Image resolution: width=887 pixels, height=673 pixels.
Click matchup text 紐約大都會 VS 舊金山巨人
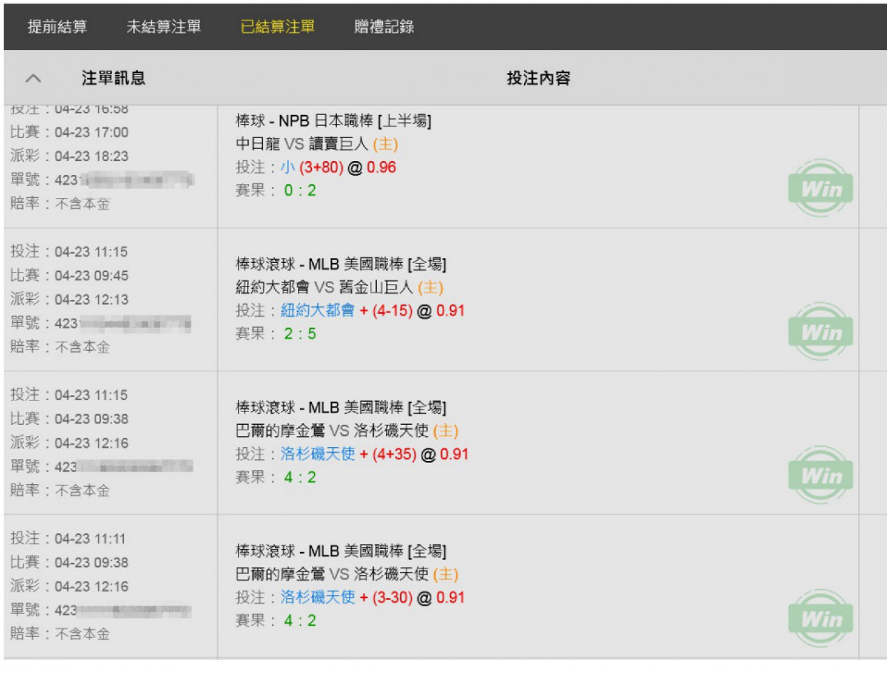[x=324, y=288]
